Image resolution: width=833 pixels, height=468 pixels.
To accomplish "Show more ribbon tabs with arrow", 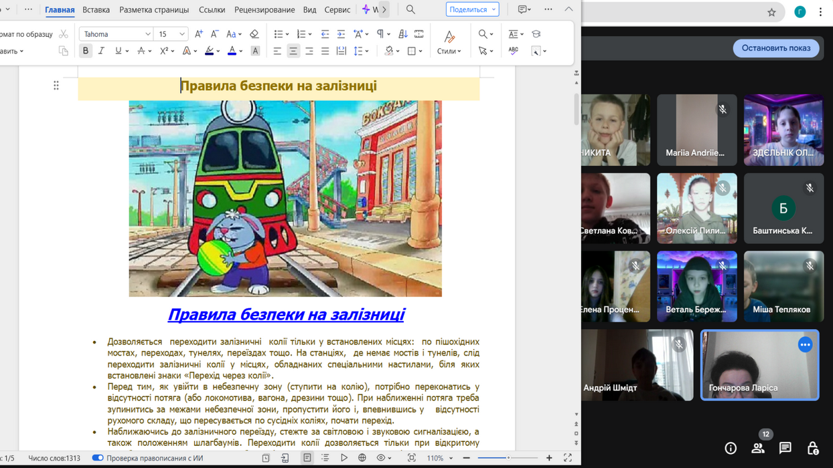I will click(x=384, y=9).
